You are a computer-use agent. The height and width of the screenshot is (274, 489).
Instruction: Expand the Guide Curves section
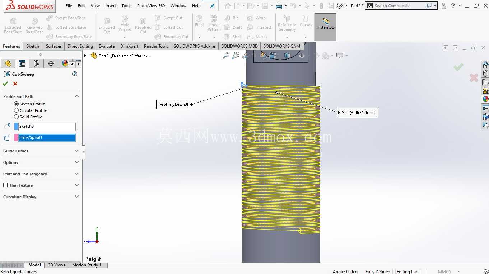click(x=77, y=151)
